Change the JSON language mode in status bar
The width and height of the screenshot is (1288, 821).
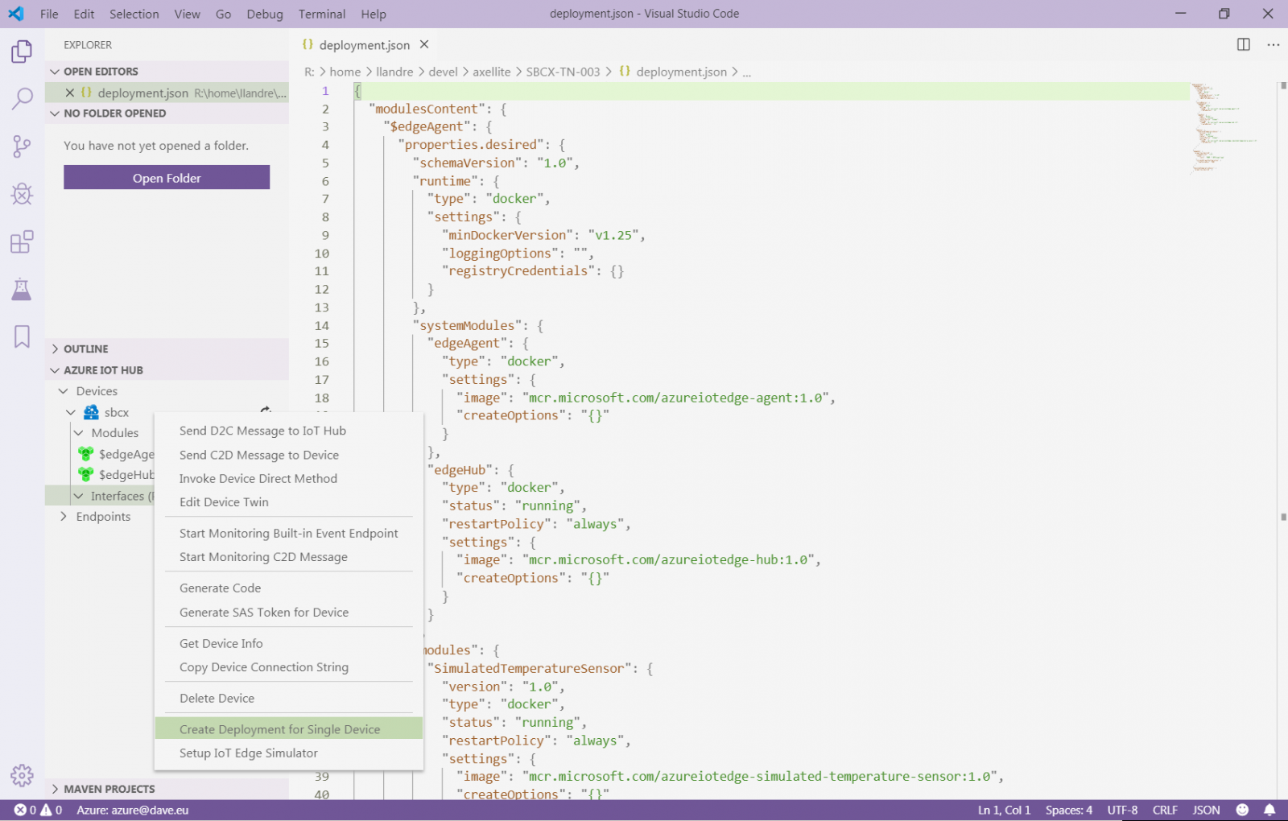pyautogui.click(x=1205, y=810)
